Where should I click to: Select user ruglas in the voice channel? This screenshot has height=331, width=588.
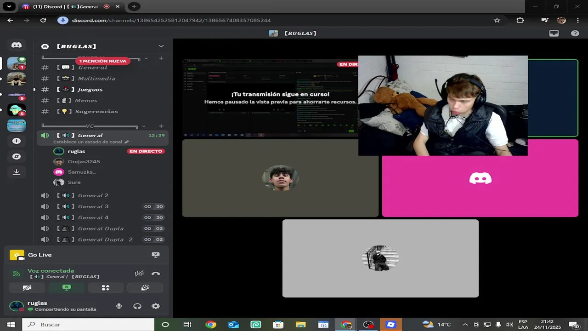pos(76,151)
